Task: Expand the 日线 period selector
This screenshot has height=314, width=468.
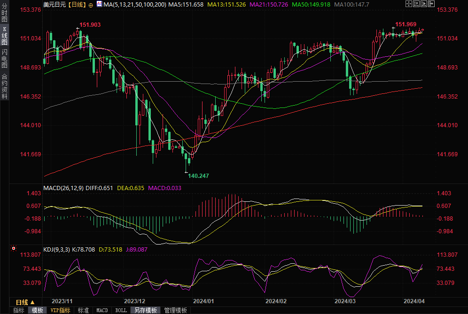Action: (22, 302)
